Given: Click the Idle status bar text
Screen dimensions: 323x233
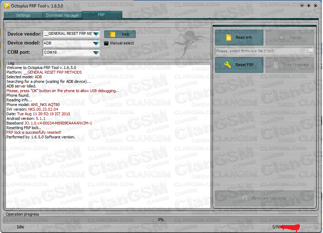Looking at the screenshot, I should pyautogui.click(x=20, y=227).
